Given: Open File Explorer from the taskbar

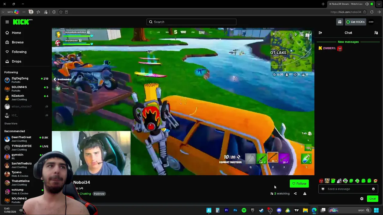Looking at the screenshot, I should [x=305, y=210].
